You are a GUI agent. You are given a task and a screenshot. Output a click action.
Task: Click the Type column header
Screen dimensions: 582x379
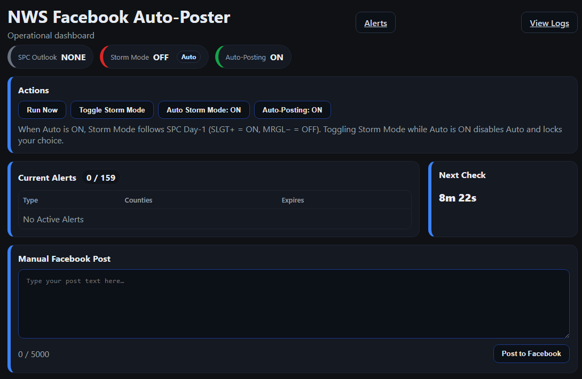[30, 200]
